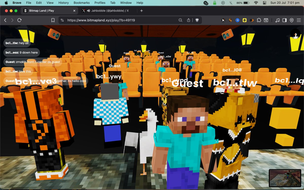Open the Profiles menu
Viewport: 304px width, 190px height.
pyautogui.click(x=100, y=3)
